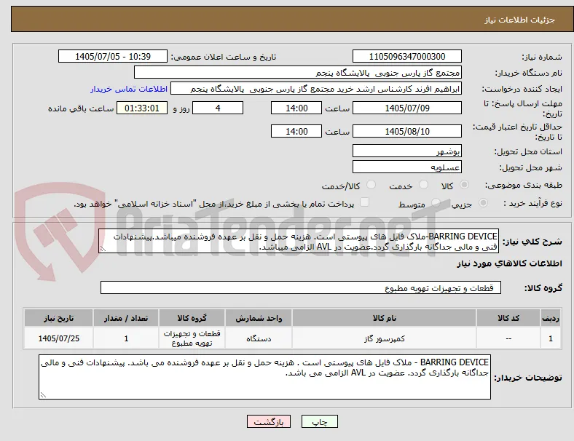The width and height of the screenshot is (574, 441).
Task: Click the بازگشت (back) button
Action: tap(269, 421)
